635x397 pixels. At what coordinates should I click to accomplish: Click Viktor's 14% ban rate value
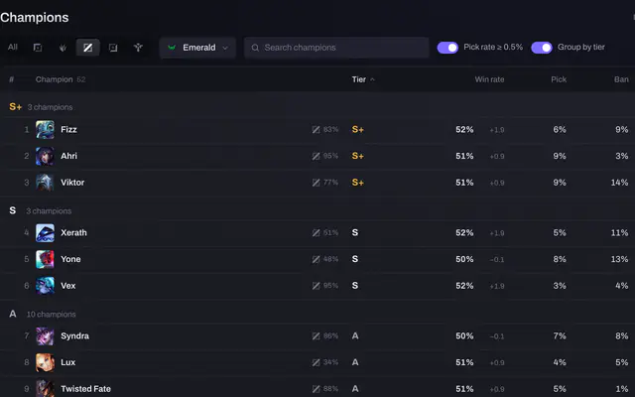(619, 183)
